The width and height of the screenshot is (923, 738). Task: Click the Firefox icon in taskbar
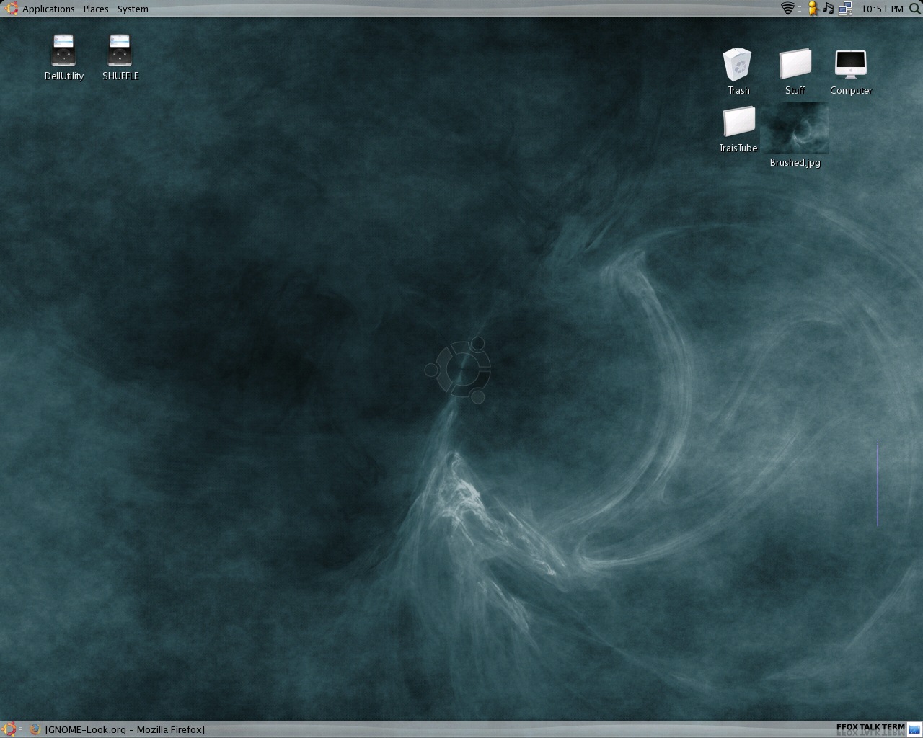point(35,729)
